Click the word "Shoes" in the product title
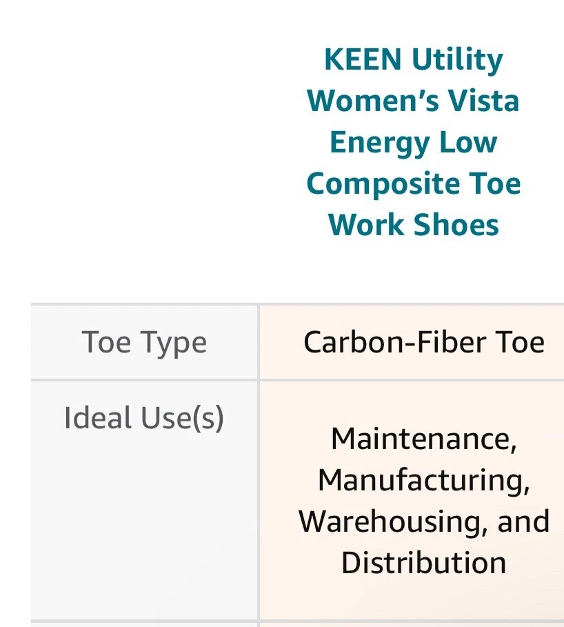564x627 pixels. click(456, 226)
